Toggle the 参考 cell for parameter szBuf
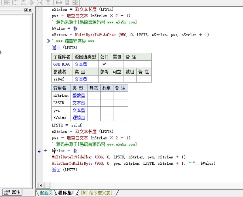The image size is (243, 197). pyautogui.click(x=105, y=79)
